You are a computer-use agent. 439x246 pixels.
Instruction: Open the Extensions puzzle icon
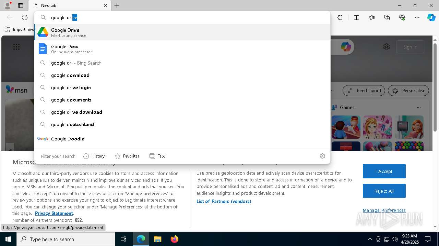(340, 17)
